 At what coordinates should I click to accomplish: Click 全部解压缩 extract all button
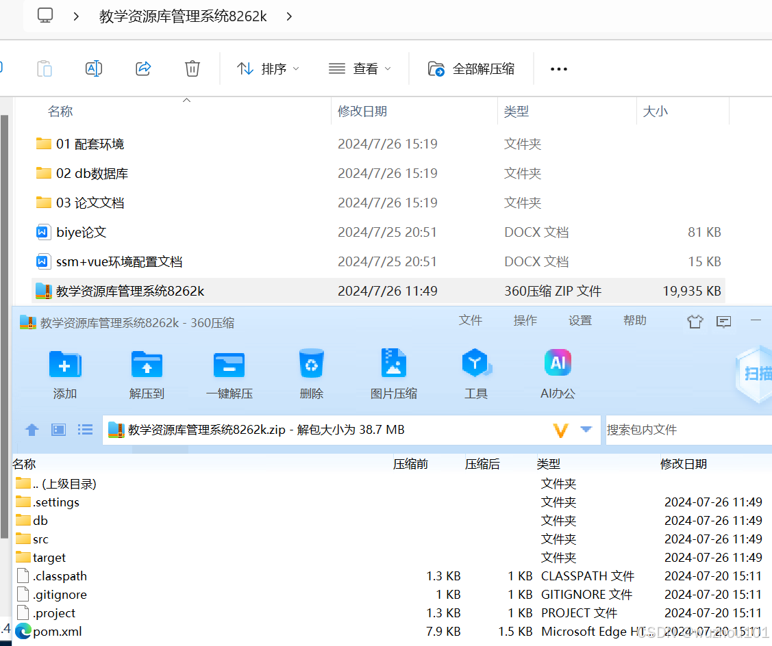pos(471,69)
